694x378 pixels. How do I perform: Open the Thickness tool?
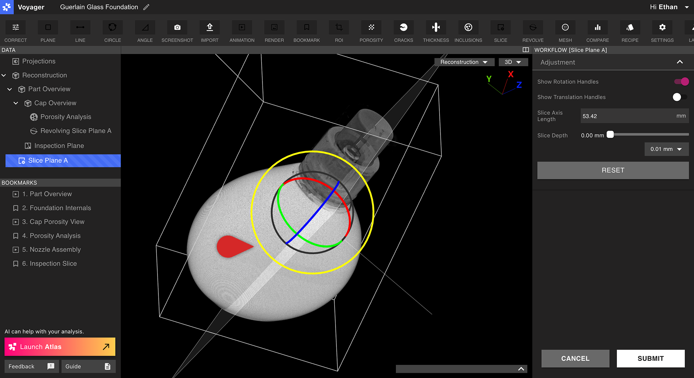436,32
